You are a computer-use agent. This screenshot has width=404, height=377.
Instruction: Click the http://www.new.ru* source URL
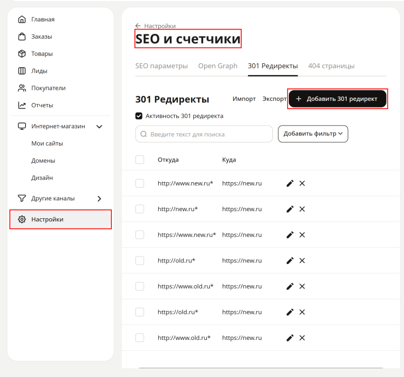186,183
